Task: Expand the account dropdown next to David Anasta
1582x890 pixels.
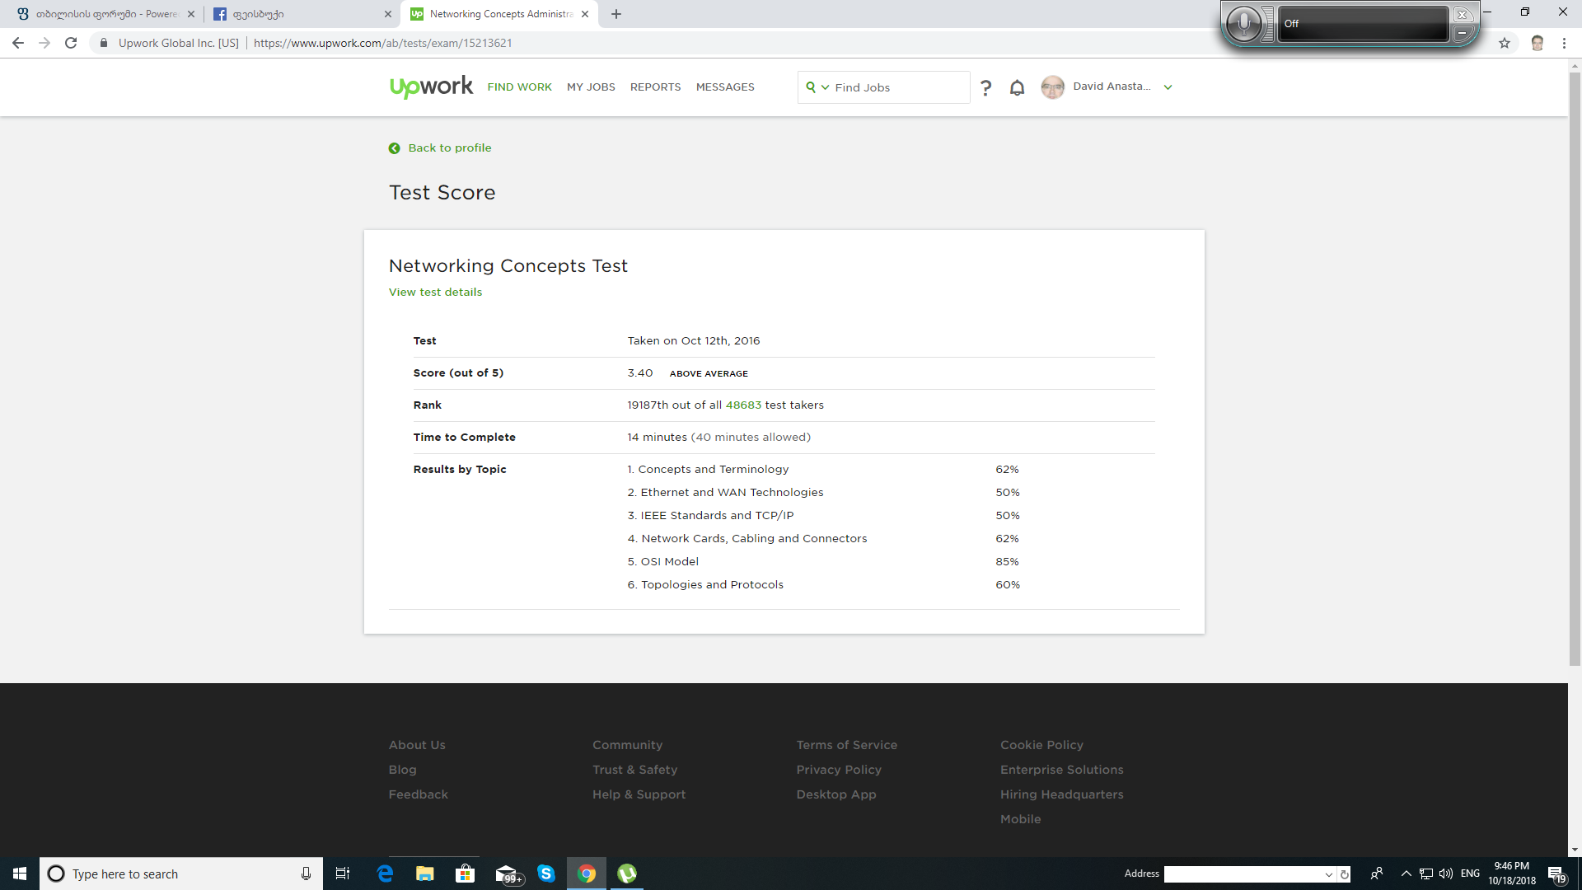Action: [x=1168, y=87]
